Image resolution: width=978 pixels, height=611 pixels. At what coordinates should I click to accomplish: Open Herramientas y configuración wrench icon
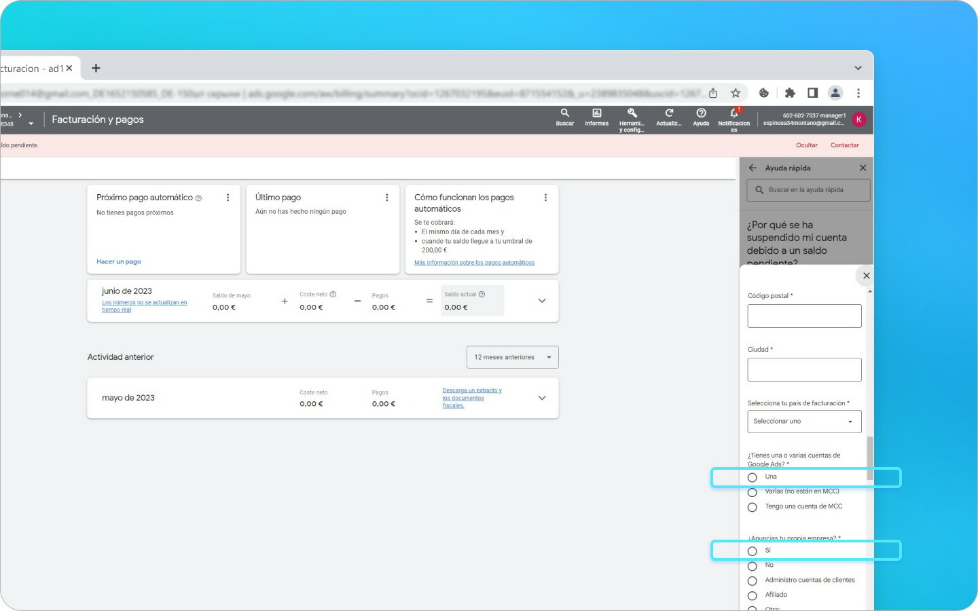point(632,119)
